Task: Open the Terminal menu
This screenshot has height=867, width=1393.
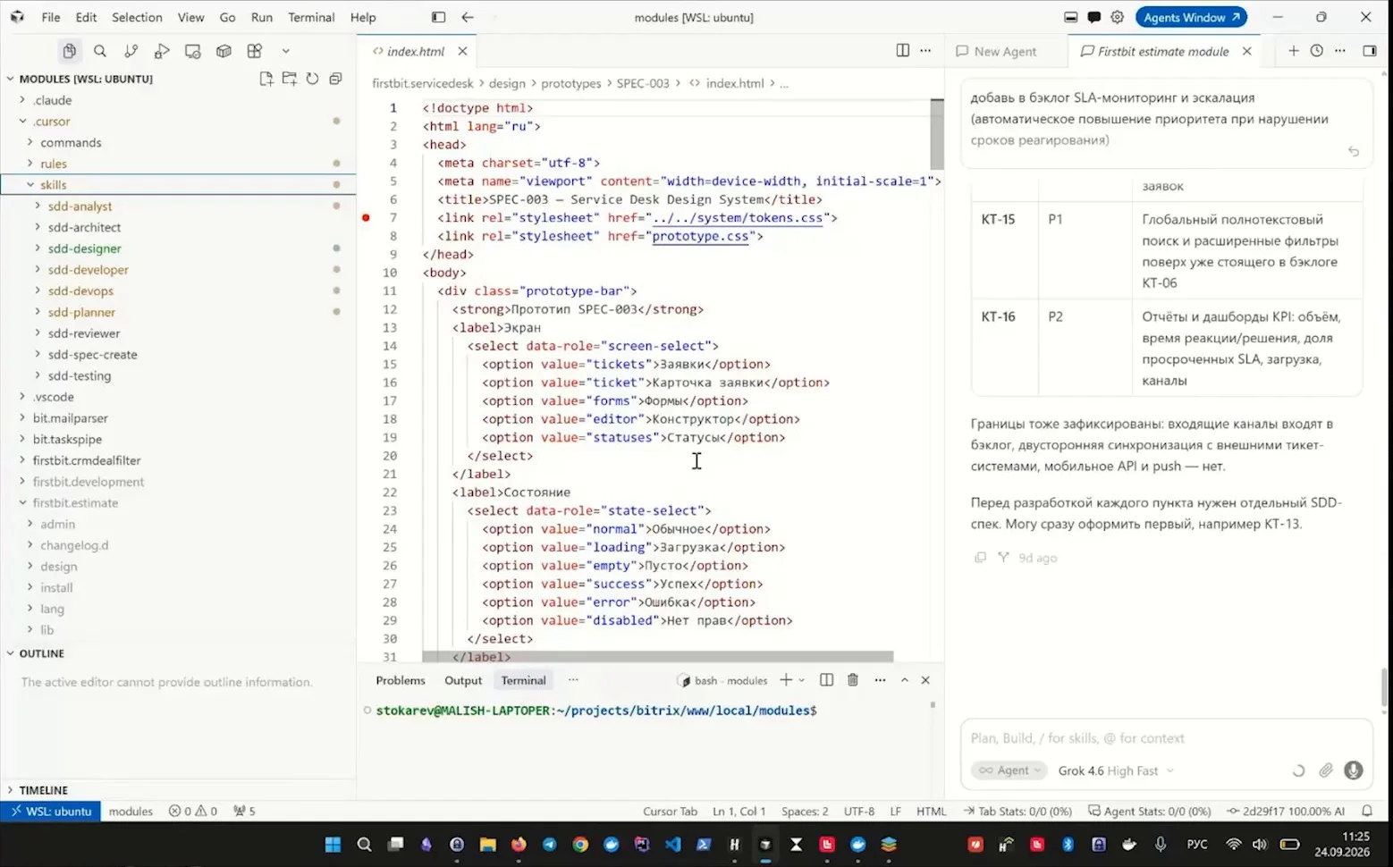Action: point(311,17)
